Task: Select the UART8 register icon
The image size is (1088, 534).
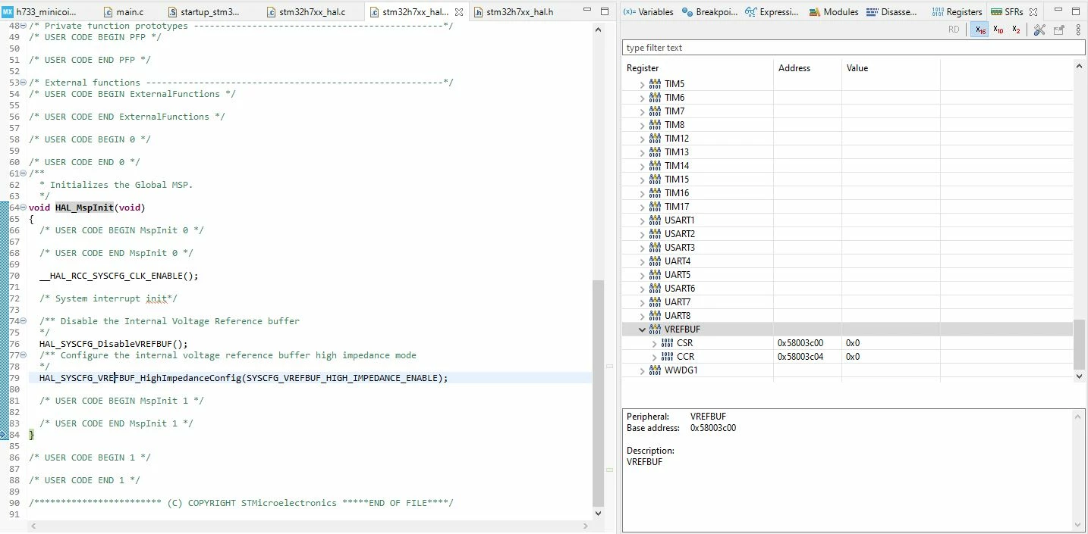Action: 655,316
